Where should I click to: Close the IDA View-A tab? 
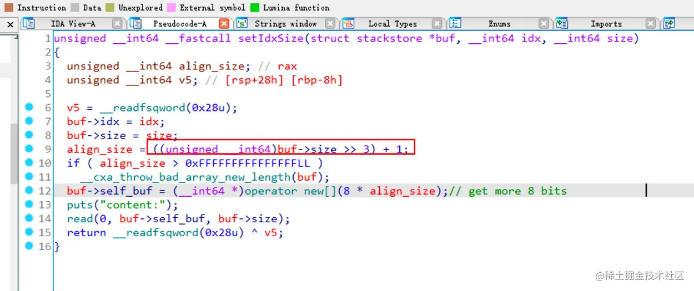tap(117, 24)
